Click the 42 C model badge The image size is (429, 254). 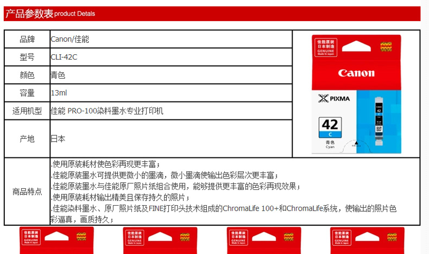pos(330,128)
